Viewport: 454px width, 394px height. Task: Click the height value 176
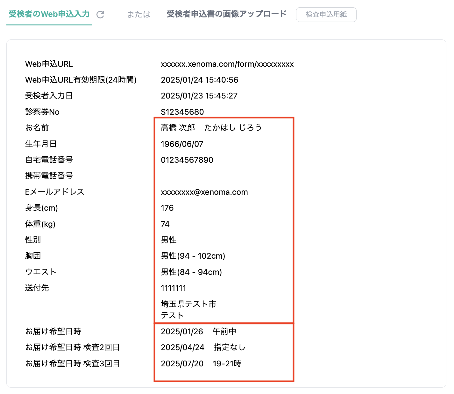[x=167, y=208]
